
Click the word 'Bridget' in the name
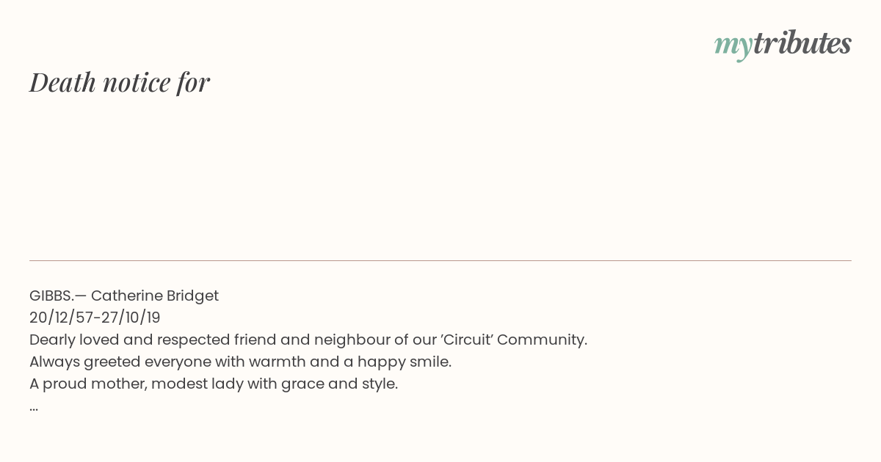(x=192, y=296)
